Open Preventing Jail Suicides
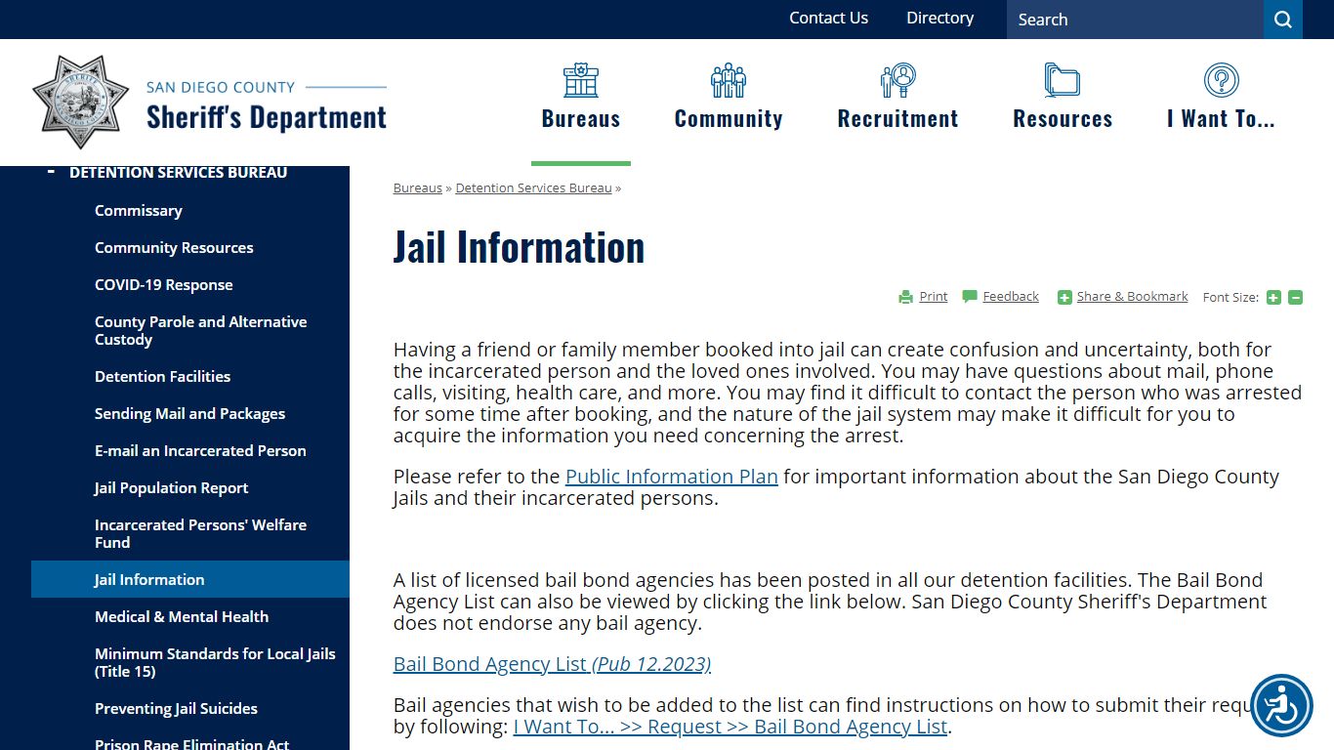This screenshot has width=1334, height=750. click(177, 709)
